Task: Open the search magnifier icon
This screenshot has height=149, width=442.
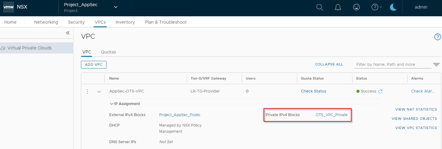Action: coord(320,7)
